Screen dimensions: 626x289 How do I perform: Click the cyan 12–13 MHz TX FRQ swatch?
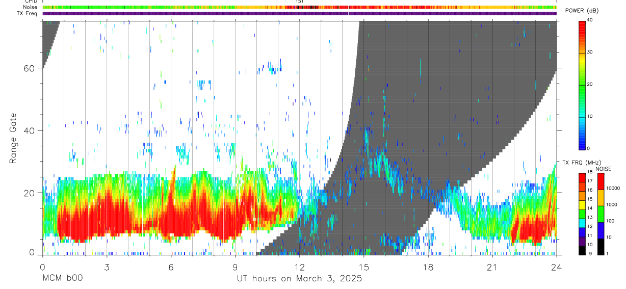pos(582,223)
